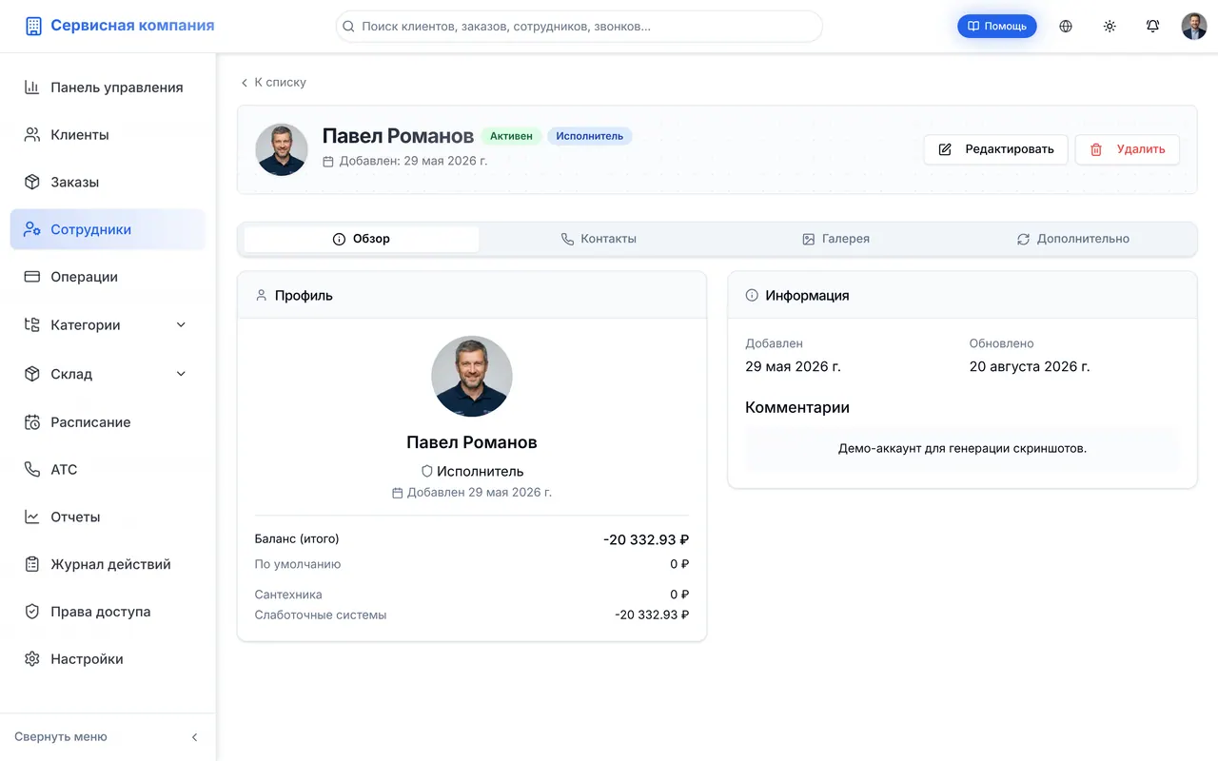The image size is (1218, 761).
Task: Click the Информация card info icon
Action: [752, 296]
